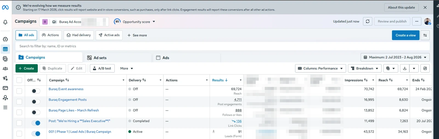Turn off 001 Phase 1 Lead Ads toggle
The image size is (439, 139).
[x=36, y=134]
